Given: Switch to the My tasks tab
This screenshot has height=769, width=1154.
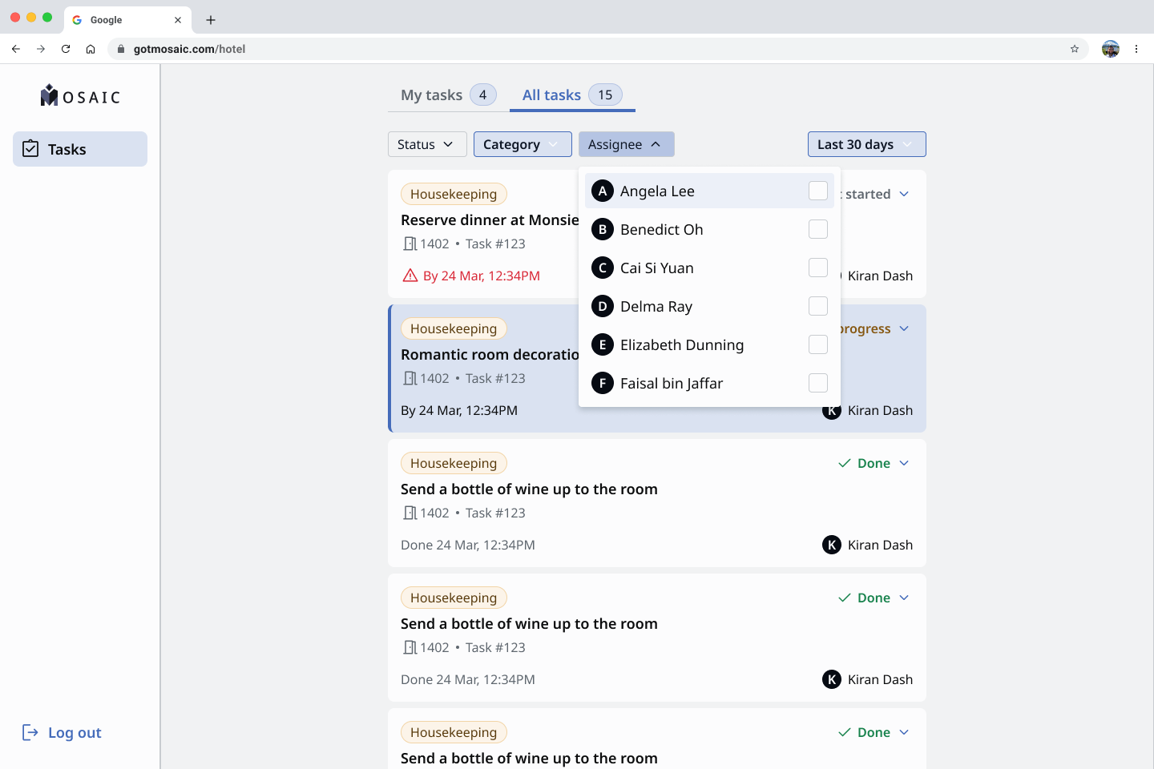Looking at the screenshot, I should pyautogui.click(x=449, y=95).
